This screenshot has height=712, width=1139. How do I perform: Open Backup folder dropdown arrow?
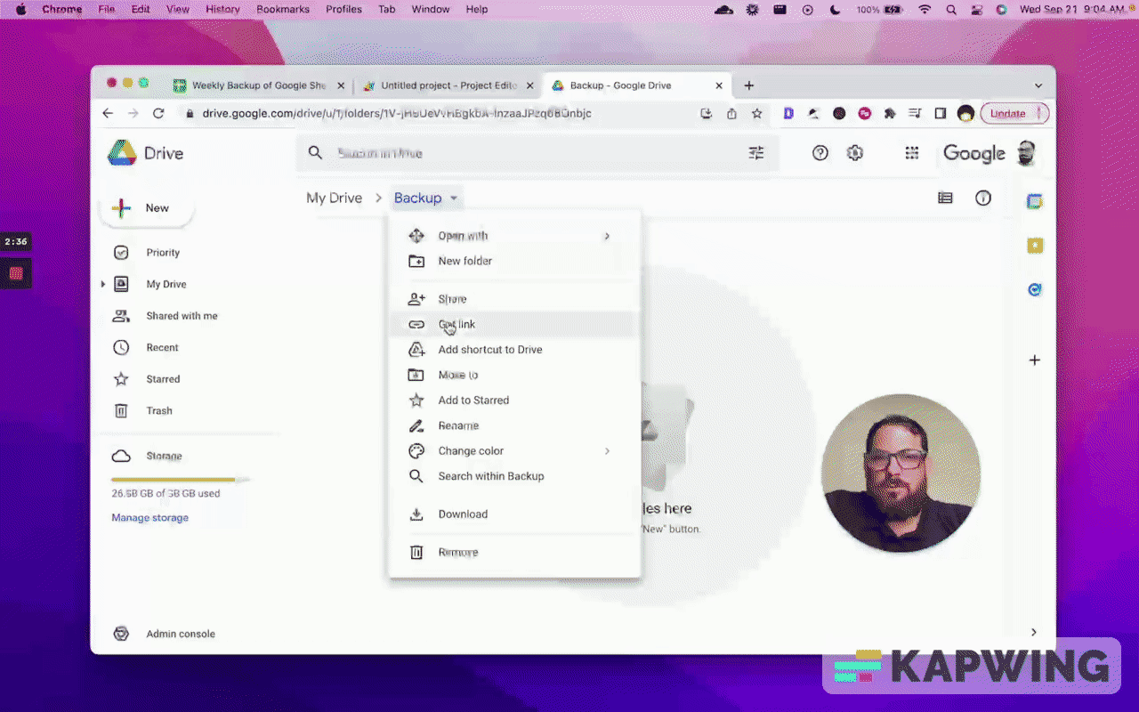point(454,198)
